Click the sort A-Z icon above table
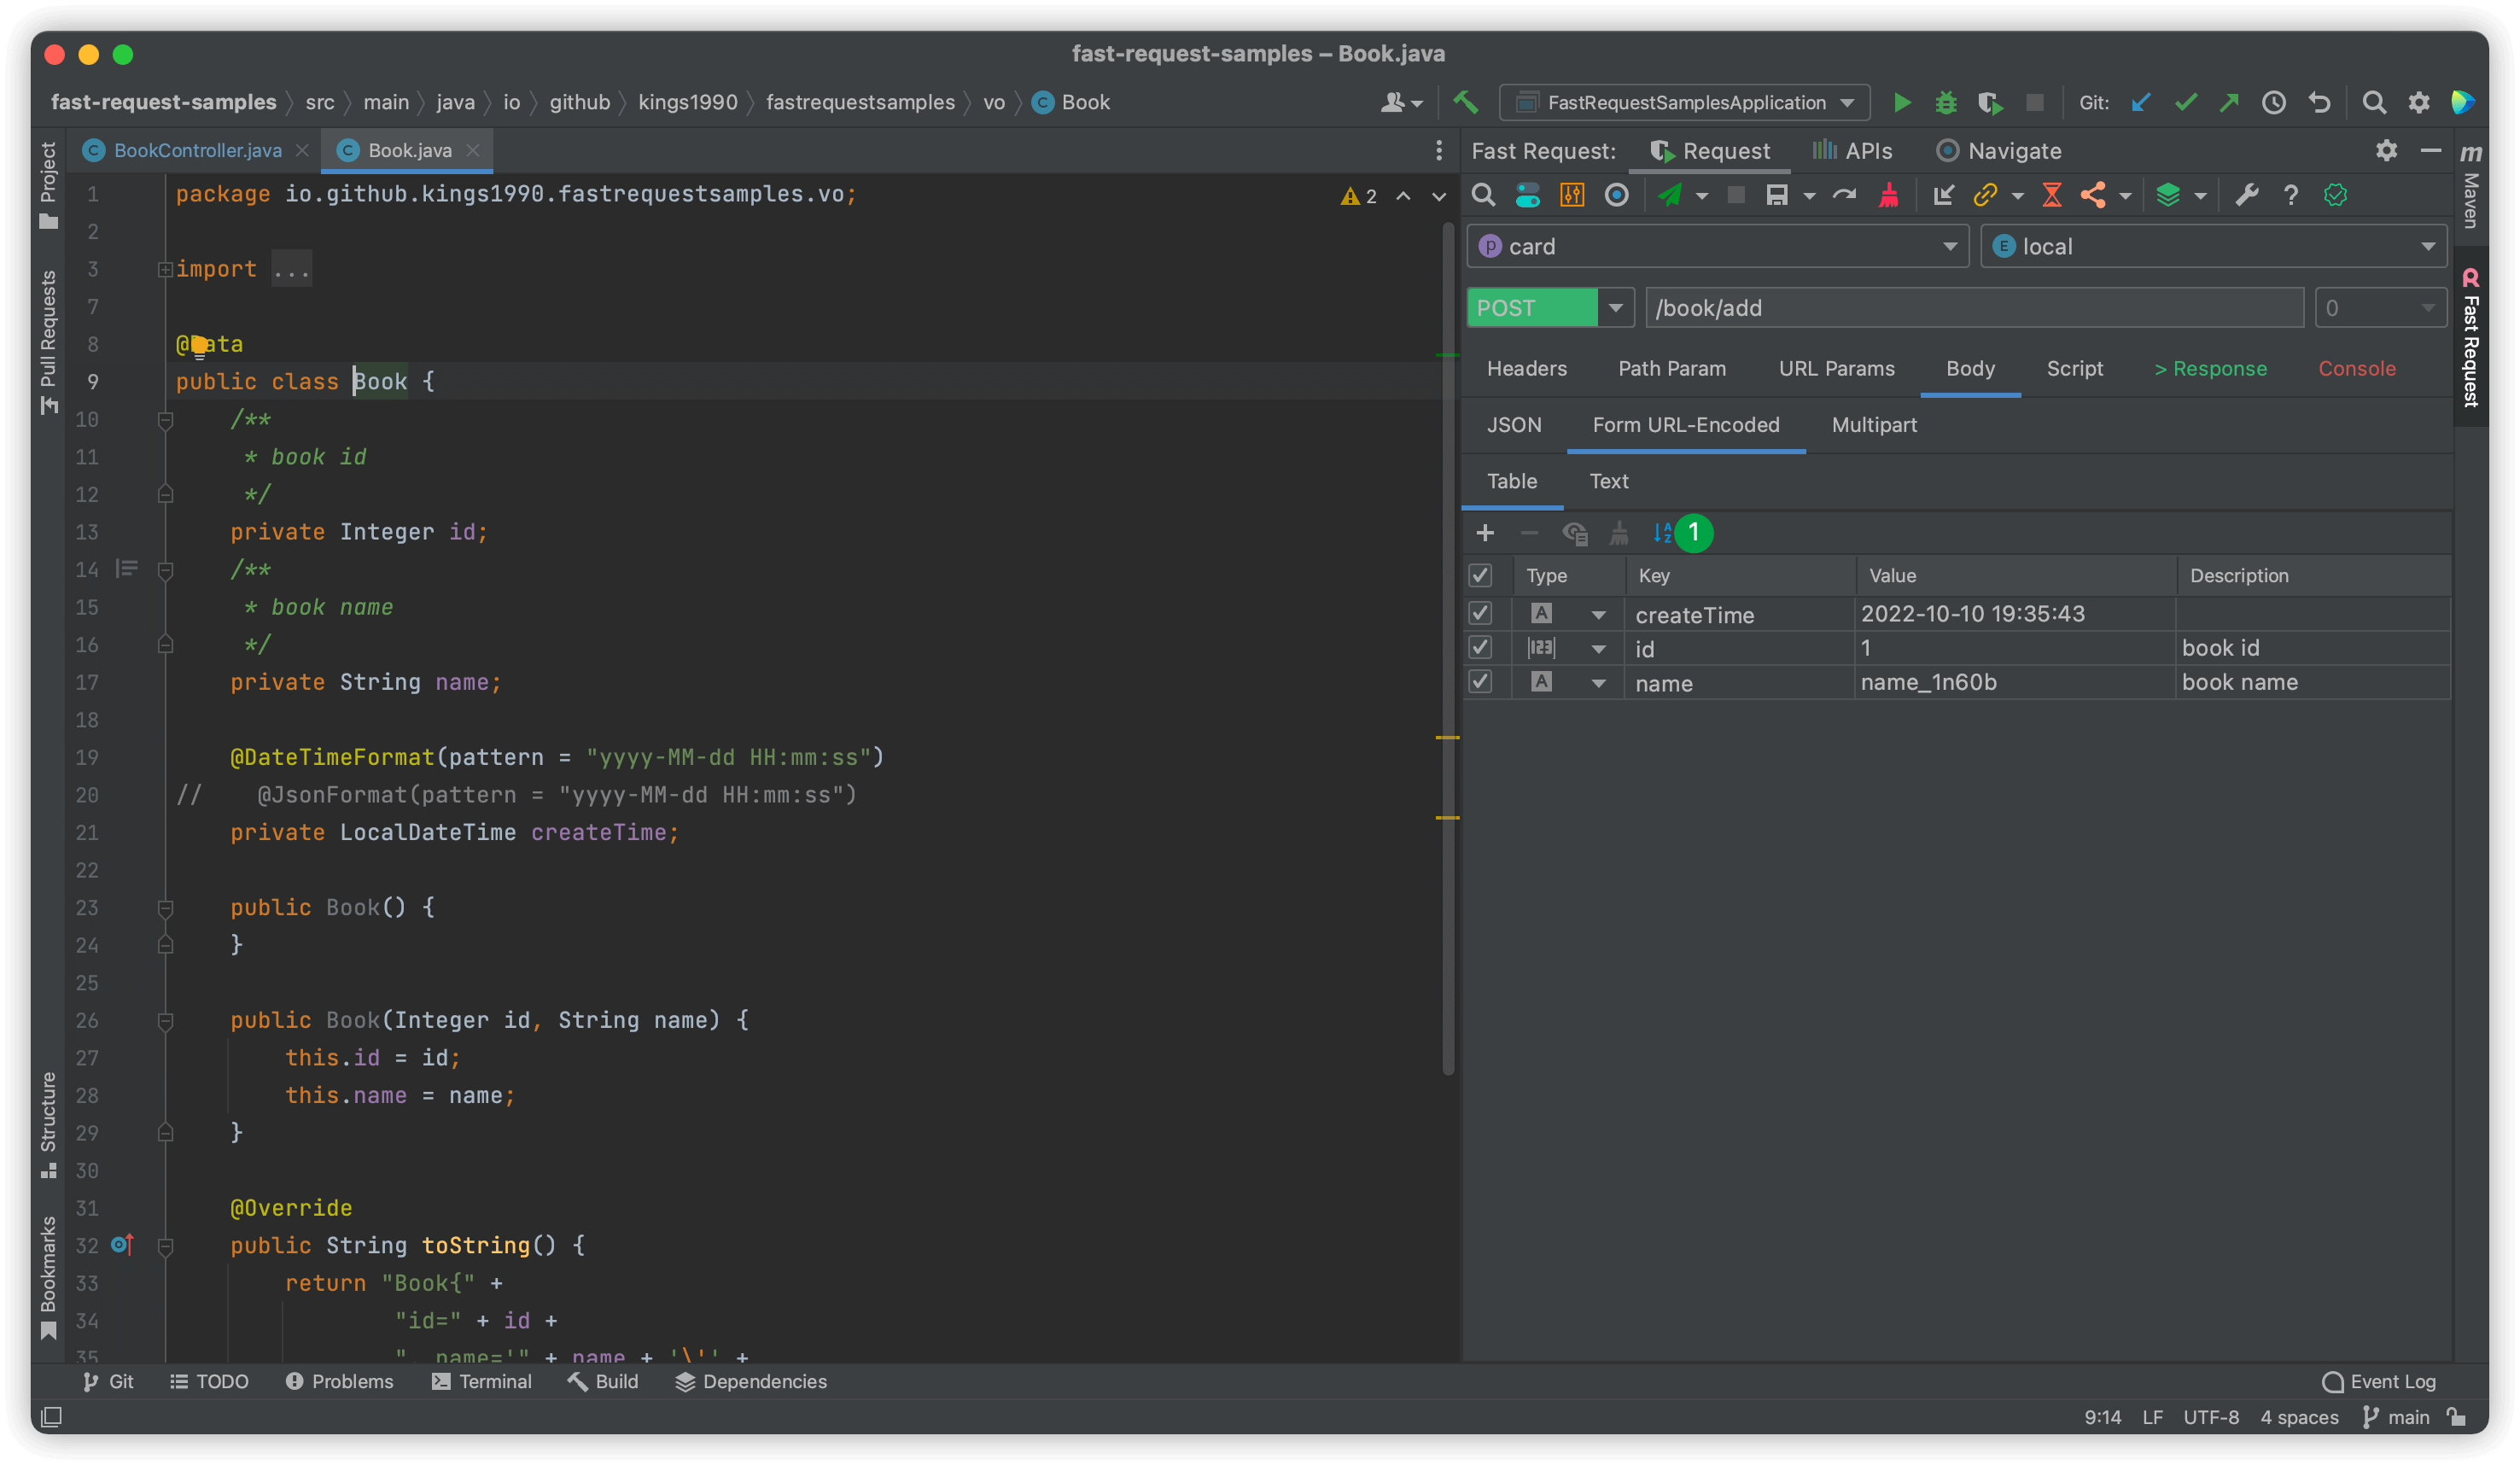 point(1662,533)
